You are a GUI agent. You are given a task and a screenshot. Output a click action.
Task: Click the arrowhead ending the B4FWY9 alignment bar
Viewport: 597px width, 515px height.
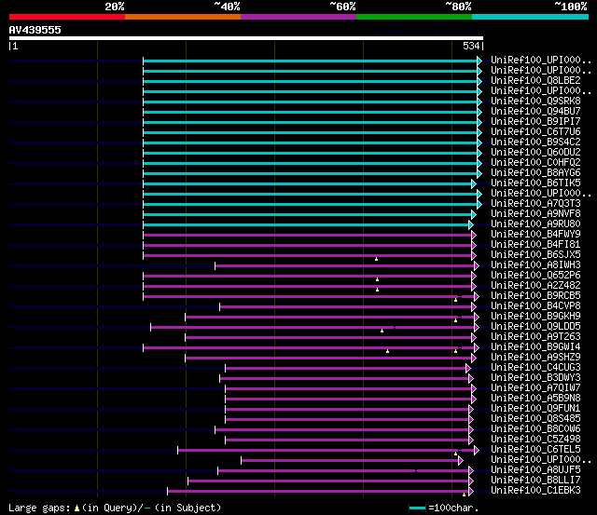[474, 236]
